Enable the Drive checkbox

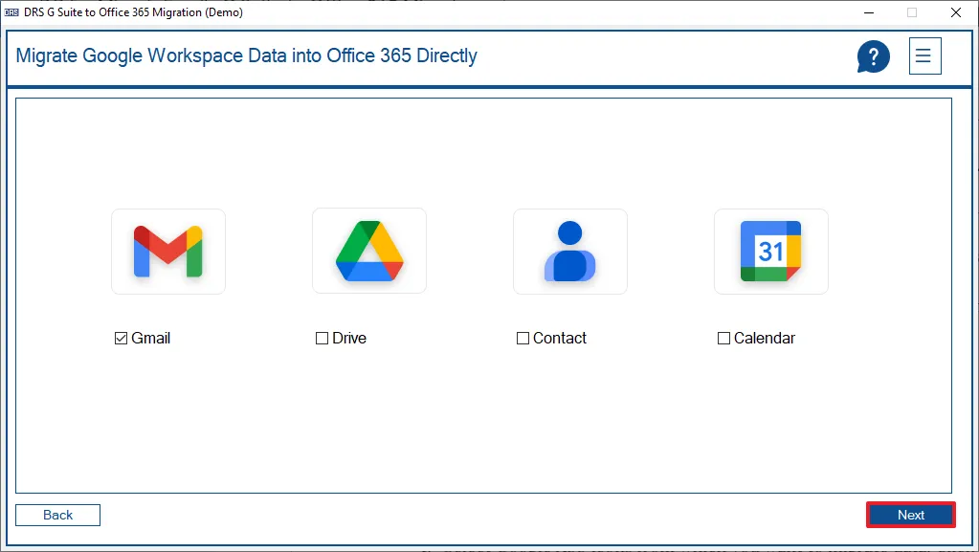coord(323,339)
